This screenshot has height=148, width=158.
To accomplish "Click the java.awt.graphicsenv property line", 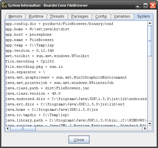I will click(66, 77).
